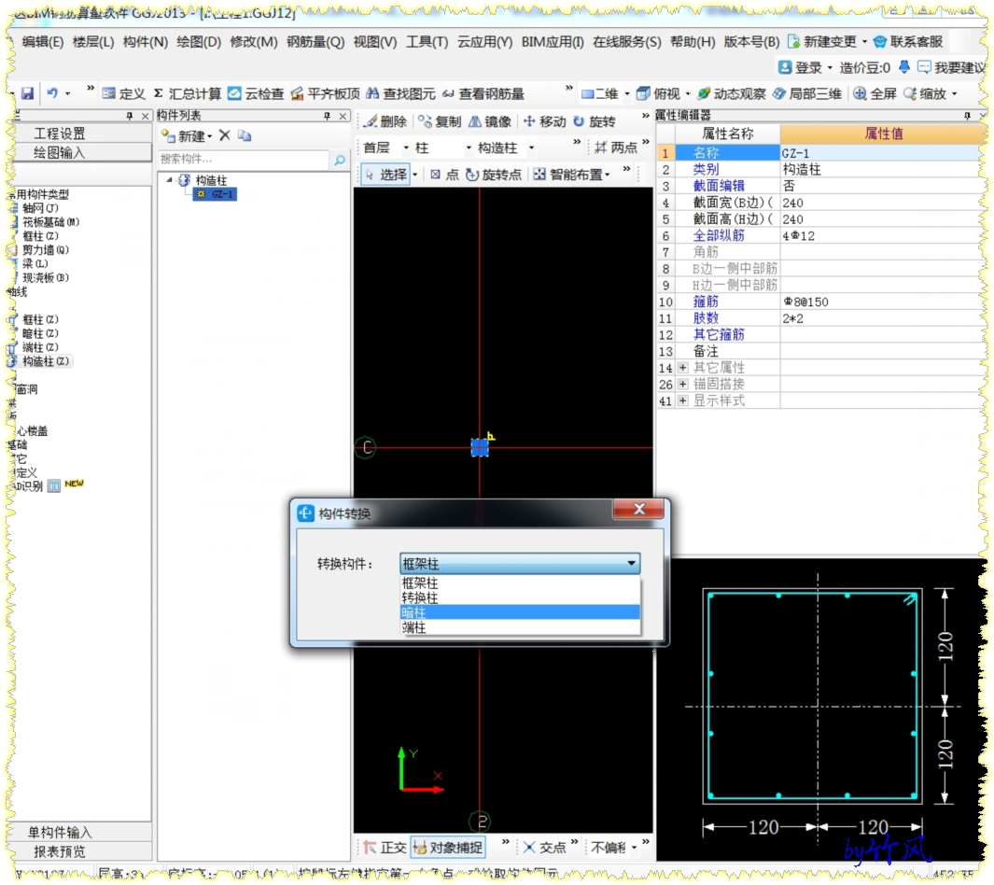Activate the 选择 selection tool
This screenshot has width=994, height=885.
(385, 175)
